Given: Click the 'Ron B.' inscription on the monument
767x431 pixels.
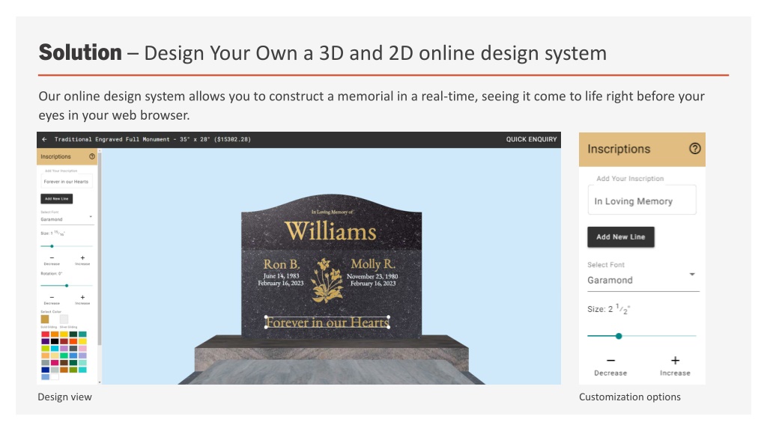Looking at the screenshot, I should tap(282, 264).
